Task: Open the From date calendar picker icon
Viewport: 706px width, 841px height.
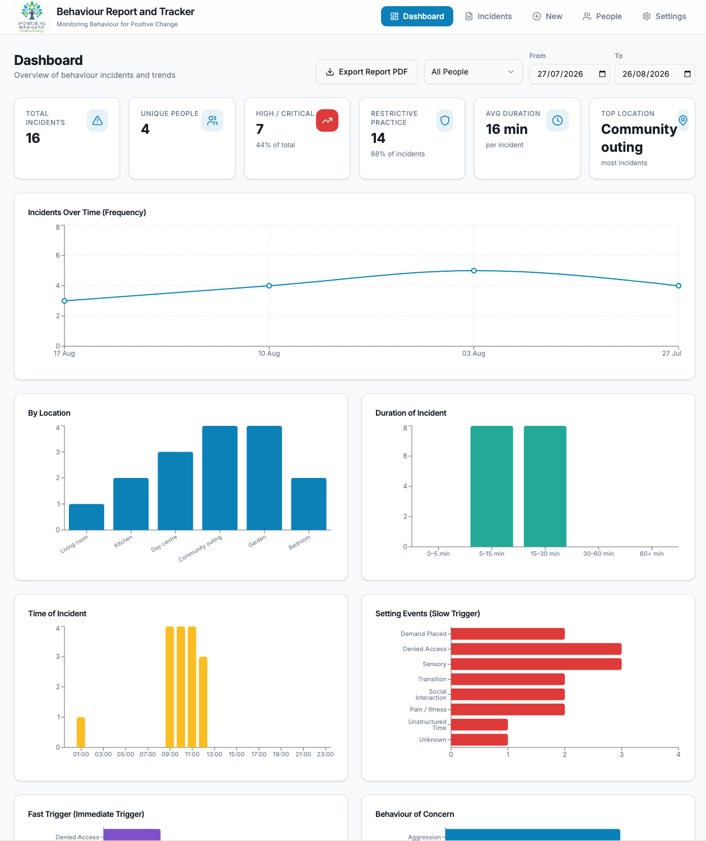Action: tap(602, 74)
